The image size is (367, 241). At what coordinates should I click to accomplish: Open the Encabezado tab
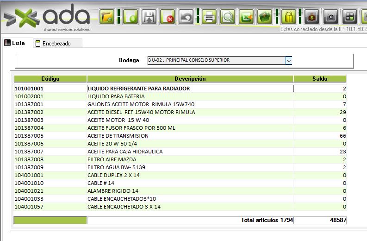(56, 44)
